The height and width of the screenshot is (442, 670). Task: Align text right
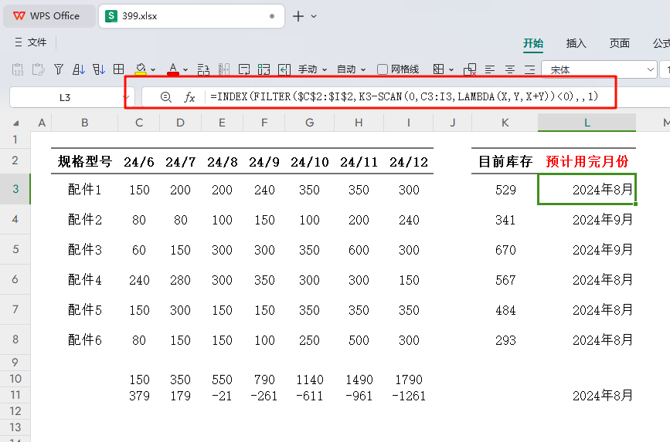click(530, 69)
